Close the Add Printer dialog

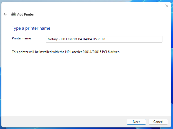(167, 6)
